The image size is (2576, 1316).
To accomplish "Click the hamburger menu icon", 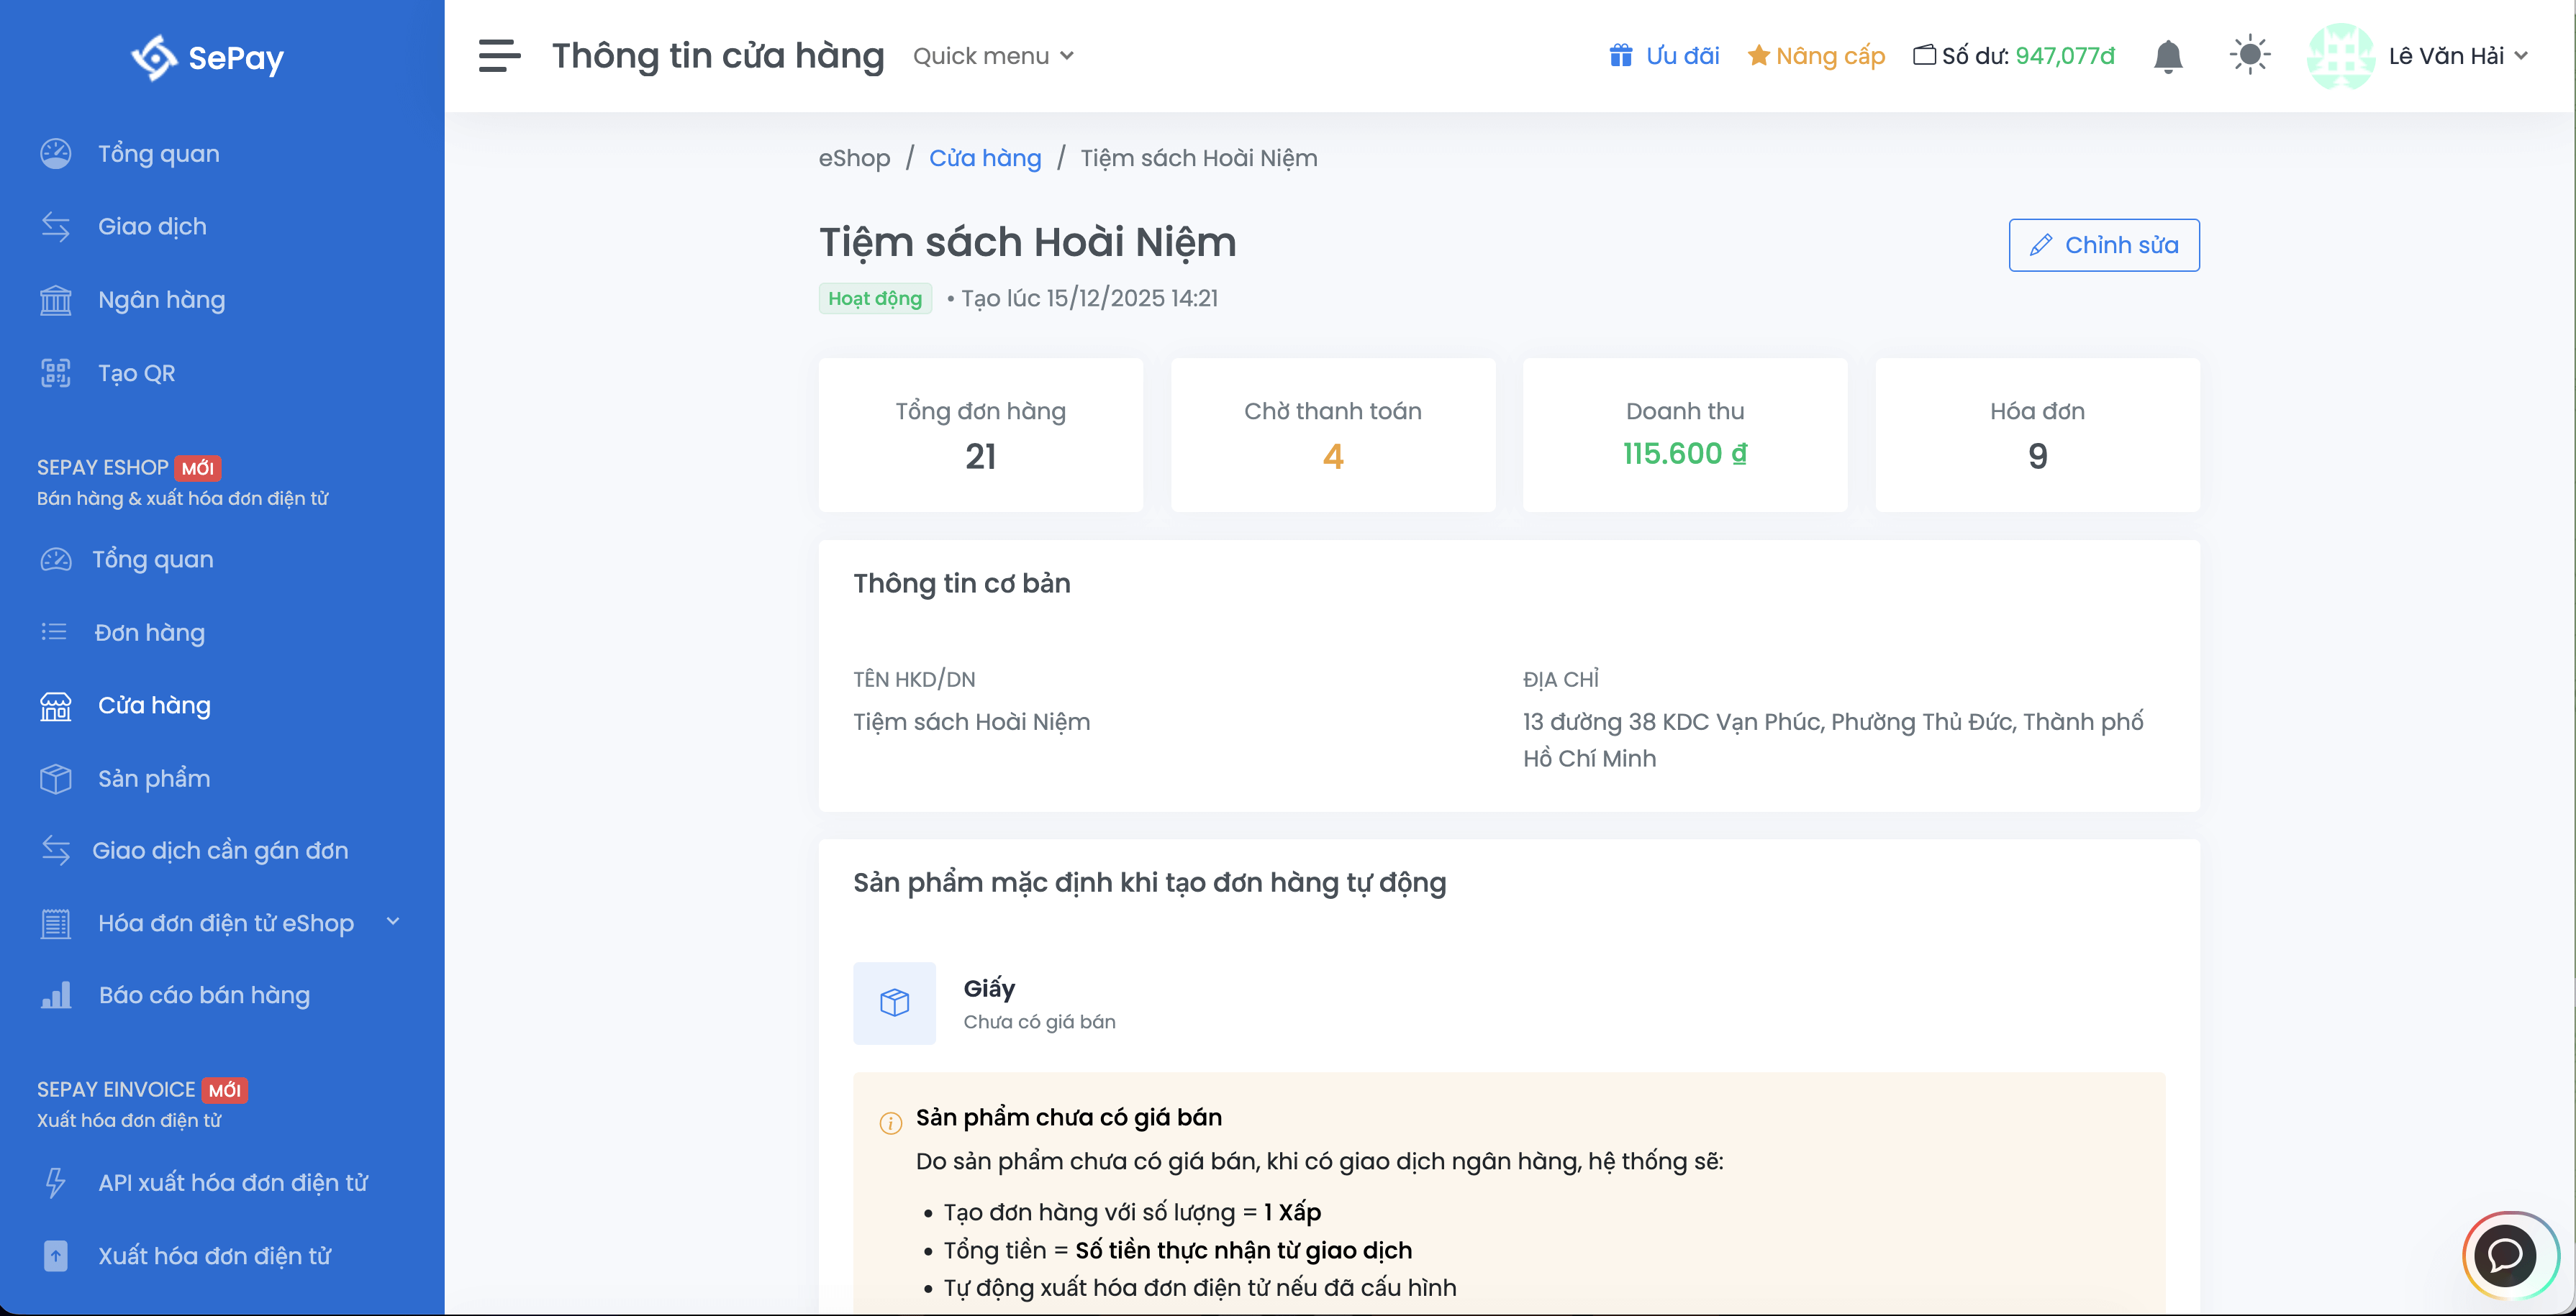I will click(499, 56).
